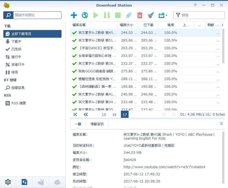This screenshot has height=188, width=228.
Task: Select the 一般 tab in details panel
Action: coord(78,124)
